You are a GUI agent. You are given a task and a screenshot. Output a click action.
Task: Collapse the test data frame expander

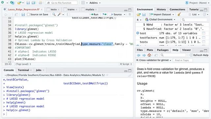tap(137, 33)
